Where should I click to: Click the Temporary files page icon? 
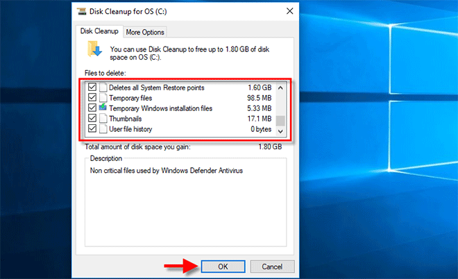pyautogui.click(x=103, y=98)
